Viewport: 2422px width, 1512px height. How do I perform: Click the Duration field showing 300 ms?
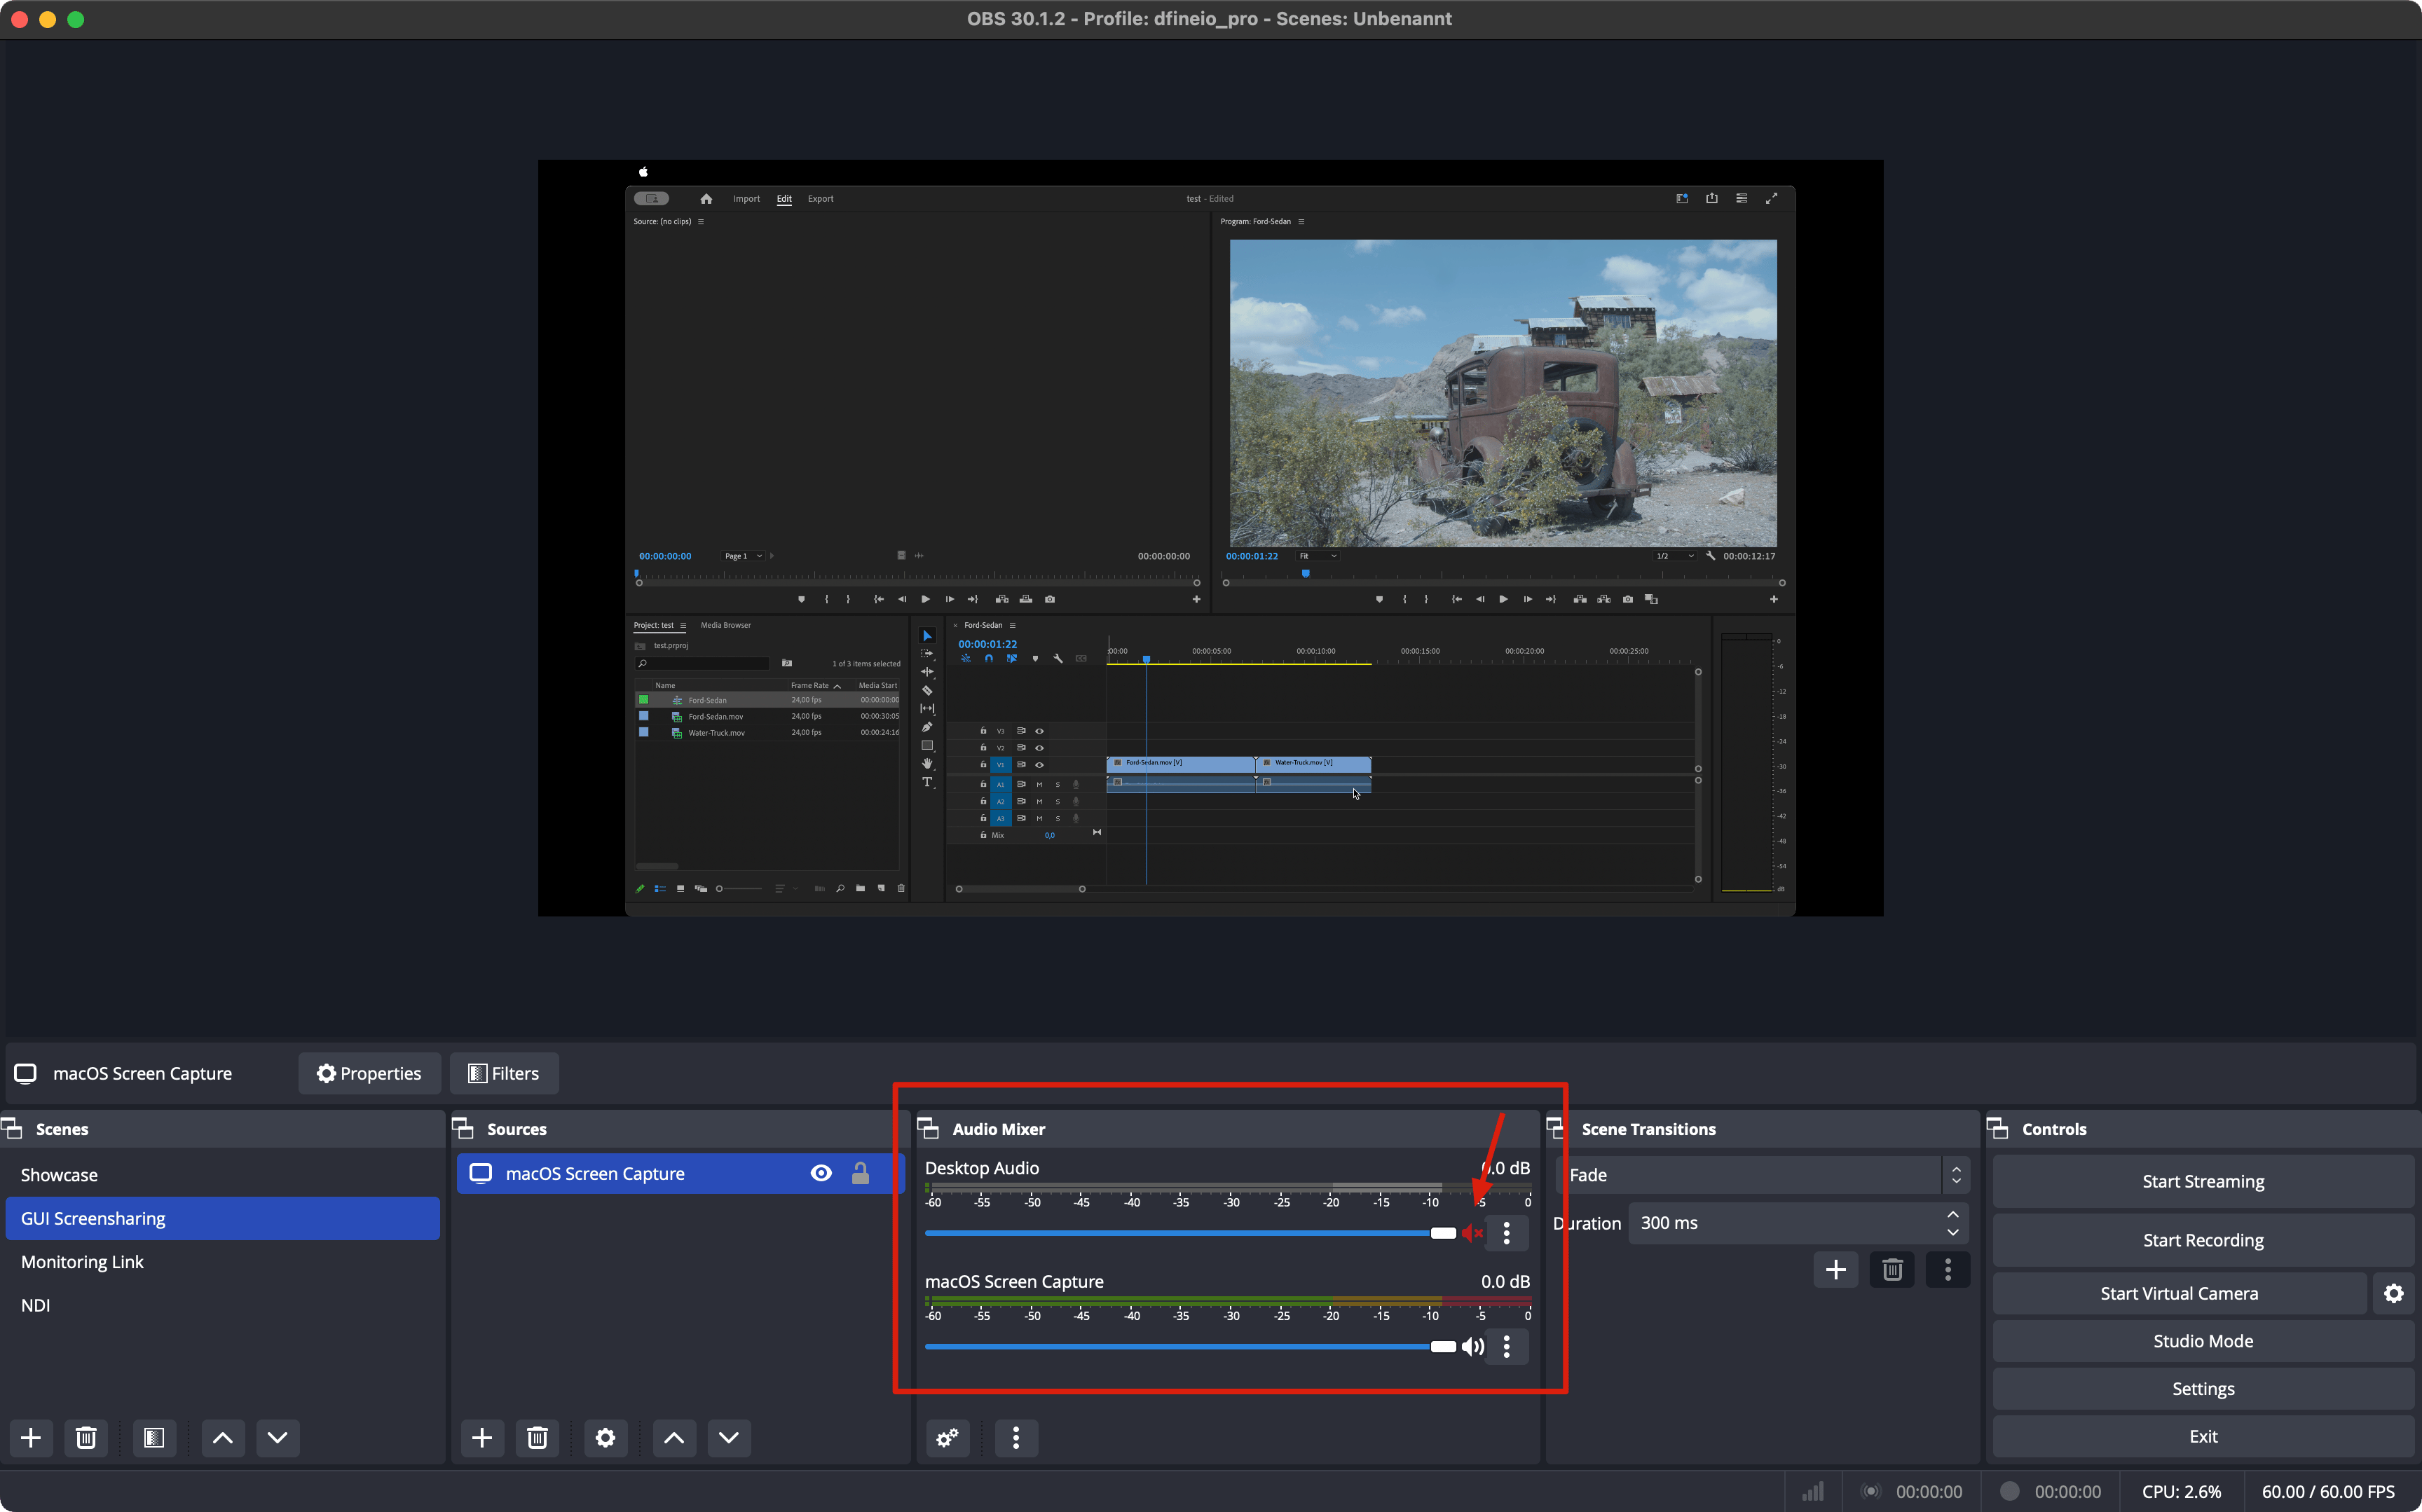(1798, 1224)
